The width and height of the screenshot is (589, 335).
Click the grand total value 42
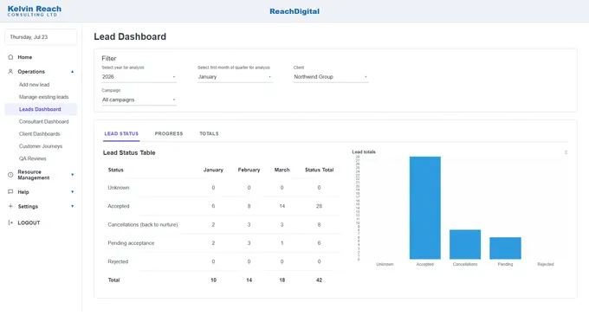point(320,280)
